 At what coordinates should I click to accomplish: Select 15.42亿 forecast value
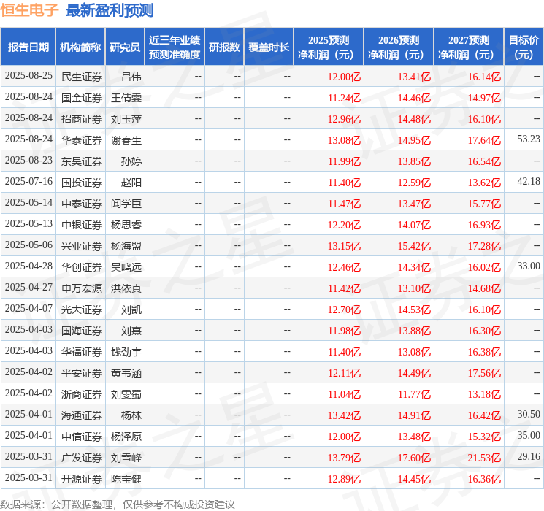pos(414,246)
